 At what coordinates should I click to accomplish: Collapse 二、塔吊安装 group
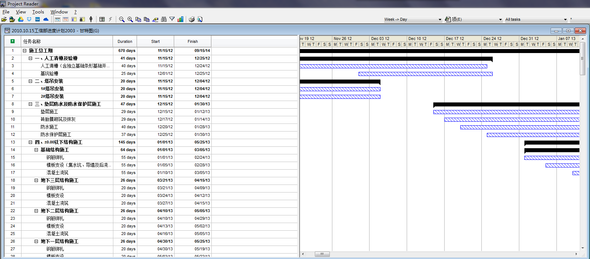pos(31,81)
